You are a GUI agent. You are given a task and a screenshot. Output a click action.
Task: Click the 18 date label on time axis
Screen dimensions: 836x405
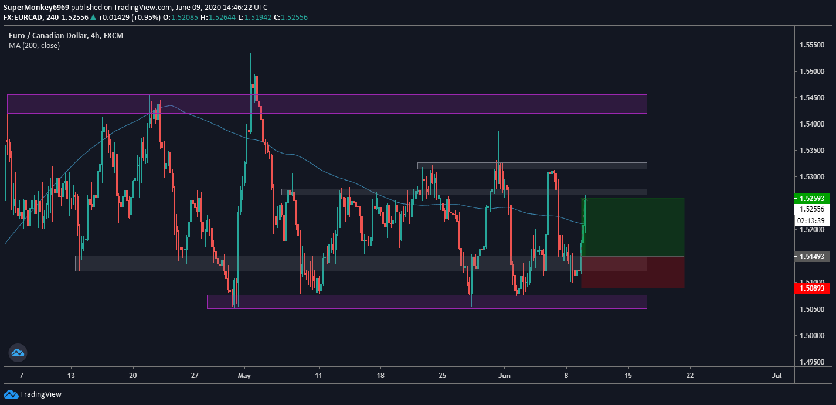click(x=380, y=375)
